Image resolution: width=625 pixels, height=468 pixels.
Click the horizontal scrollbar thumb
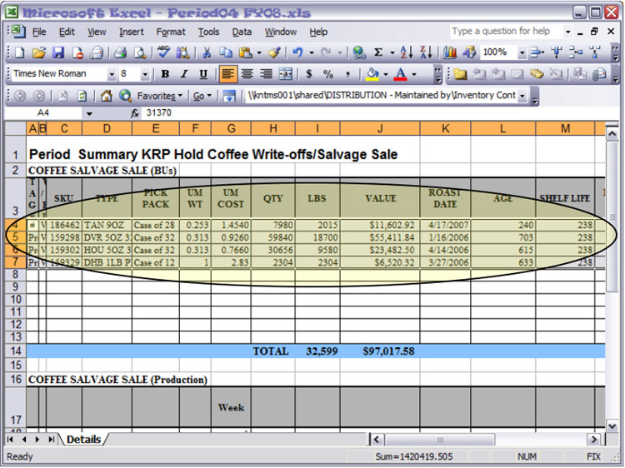(x=440, y=440)
